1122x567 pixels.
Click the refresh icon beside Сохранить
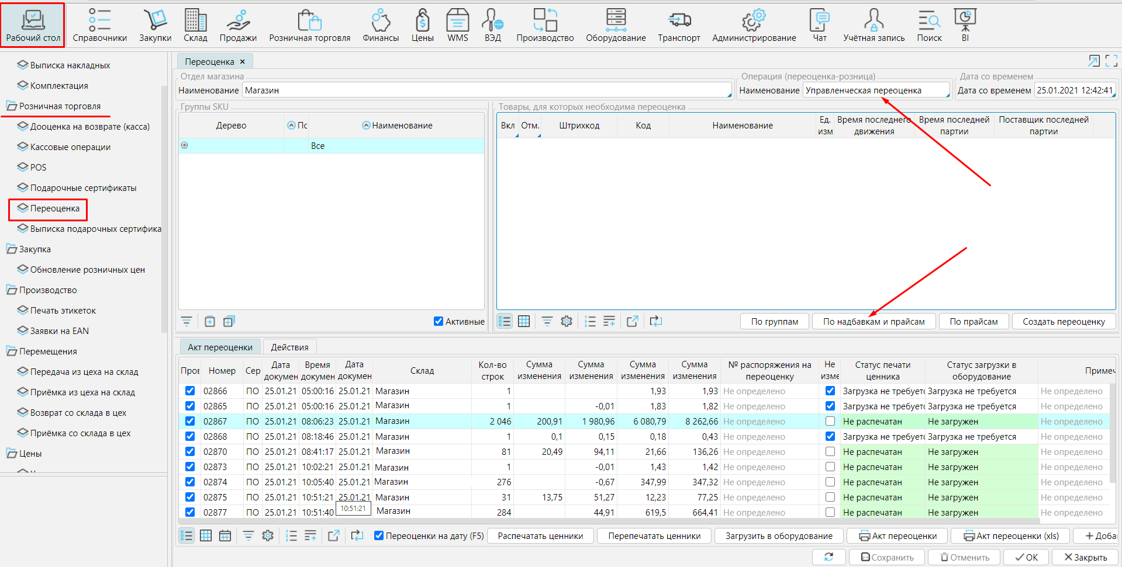tap(828, 557)
